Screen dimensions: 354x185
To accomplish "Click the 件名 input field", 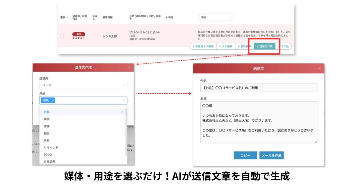I will [259, 88].
